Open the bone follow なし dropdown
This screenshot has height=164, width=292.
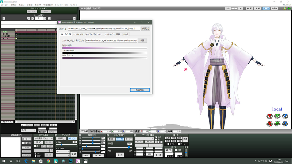coord(63,151)
